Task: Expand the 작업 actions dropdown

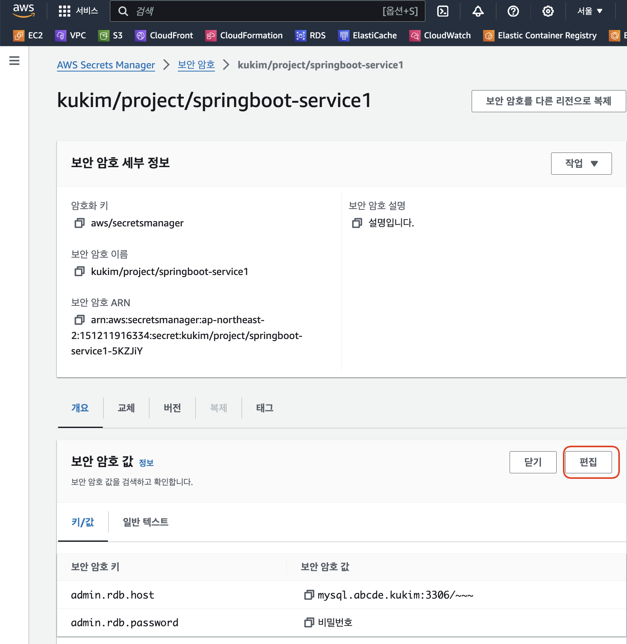Action: 581,163
